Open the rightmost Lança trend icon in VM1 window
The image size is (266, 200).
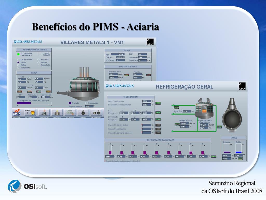pos(48,91)
